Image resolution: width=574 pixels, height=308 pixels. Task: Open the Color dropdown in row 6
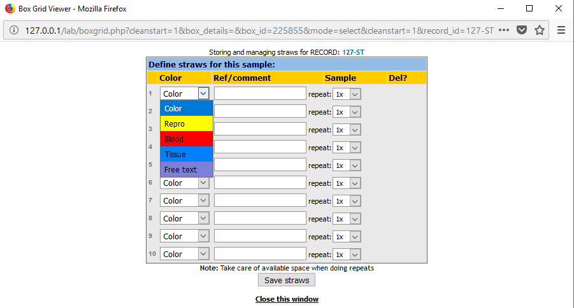click(x=185, y=183)
